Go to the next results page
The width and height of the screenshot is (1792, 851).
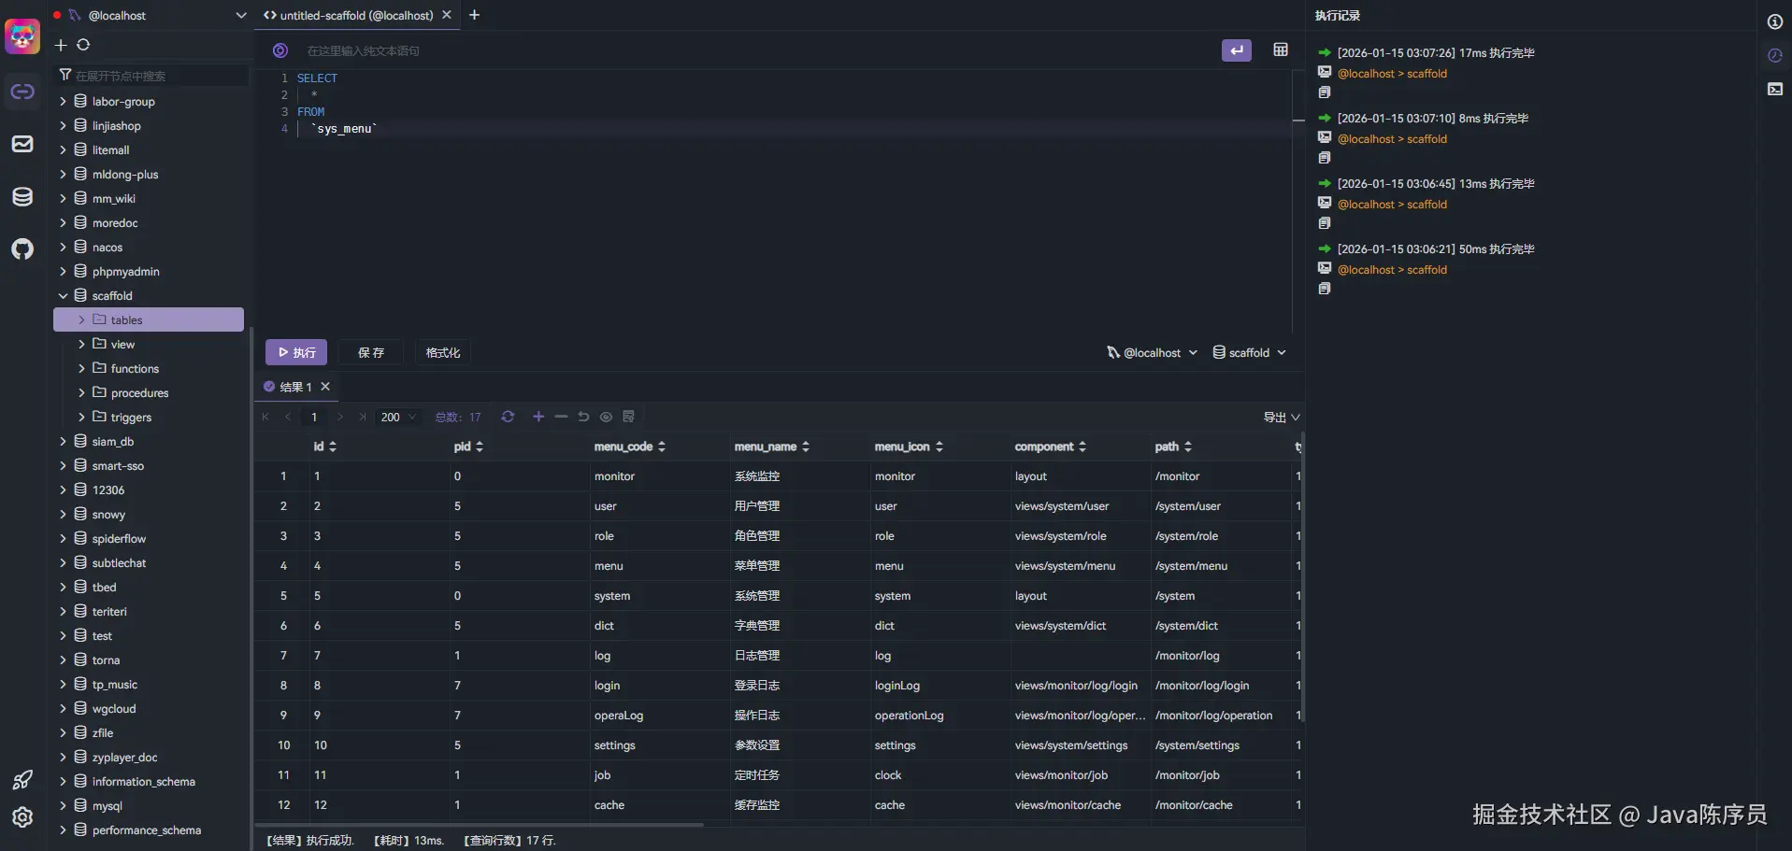tap(340, 417)
